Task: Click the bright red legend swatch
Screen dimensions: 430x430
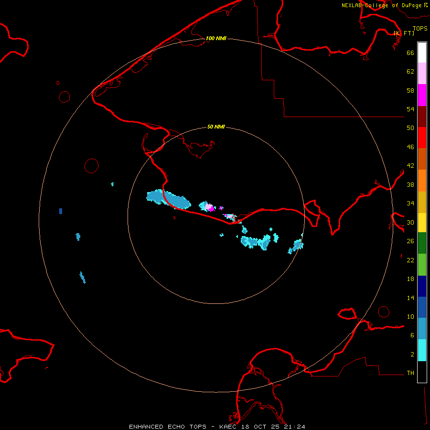Action: pyautogui.click(x=422, y=138)
